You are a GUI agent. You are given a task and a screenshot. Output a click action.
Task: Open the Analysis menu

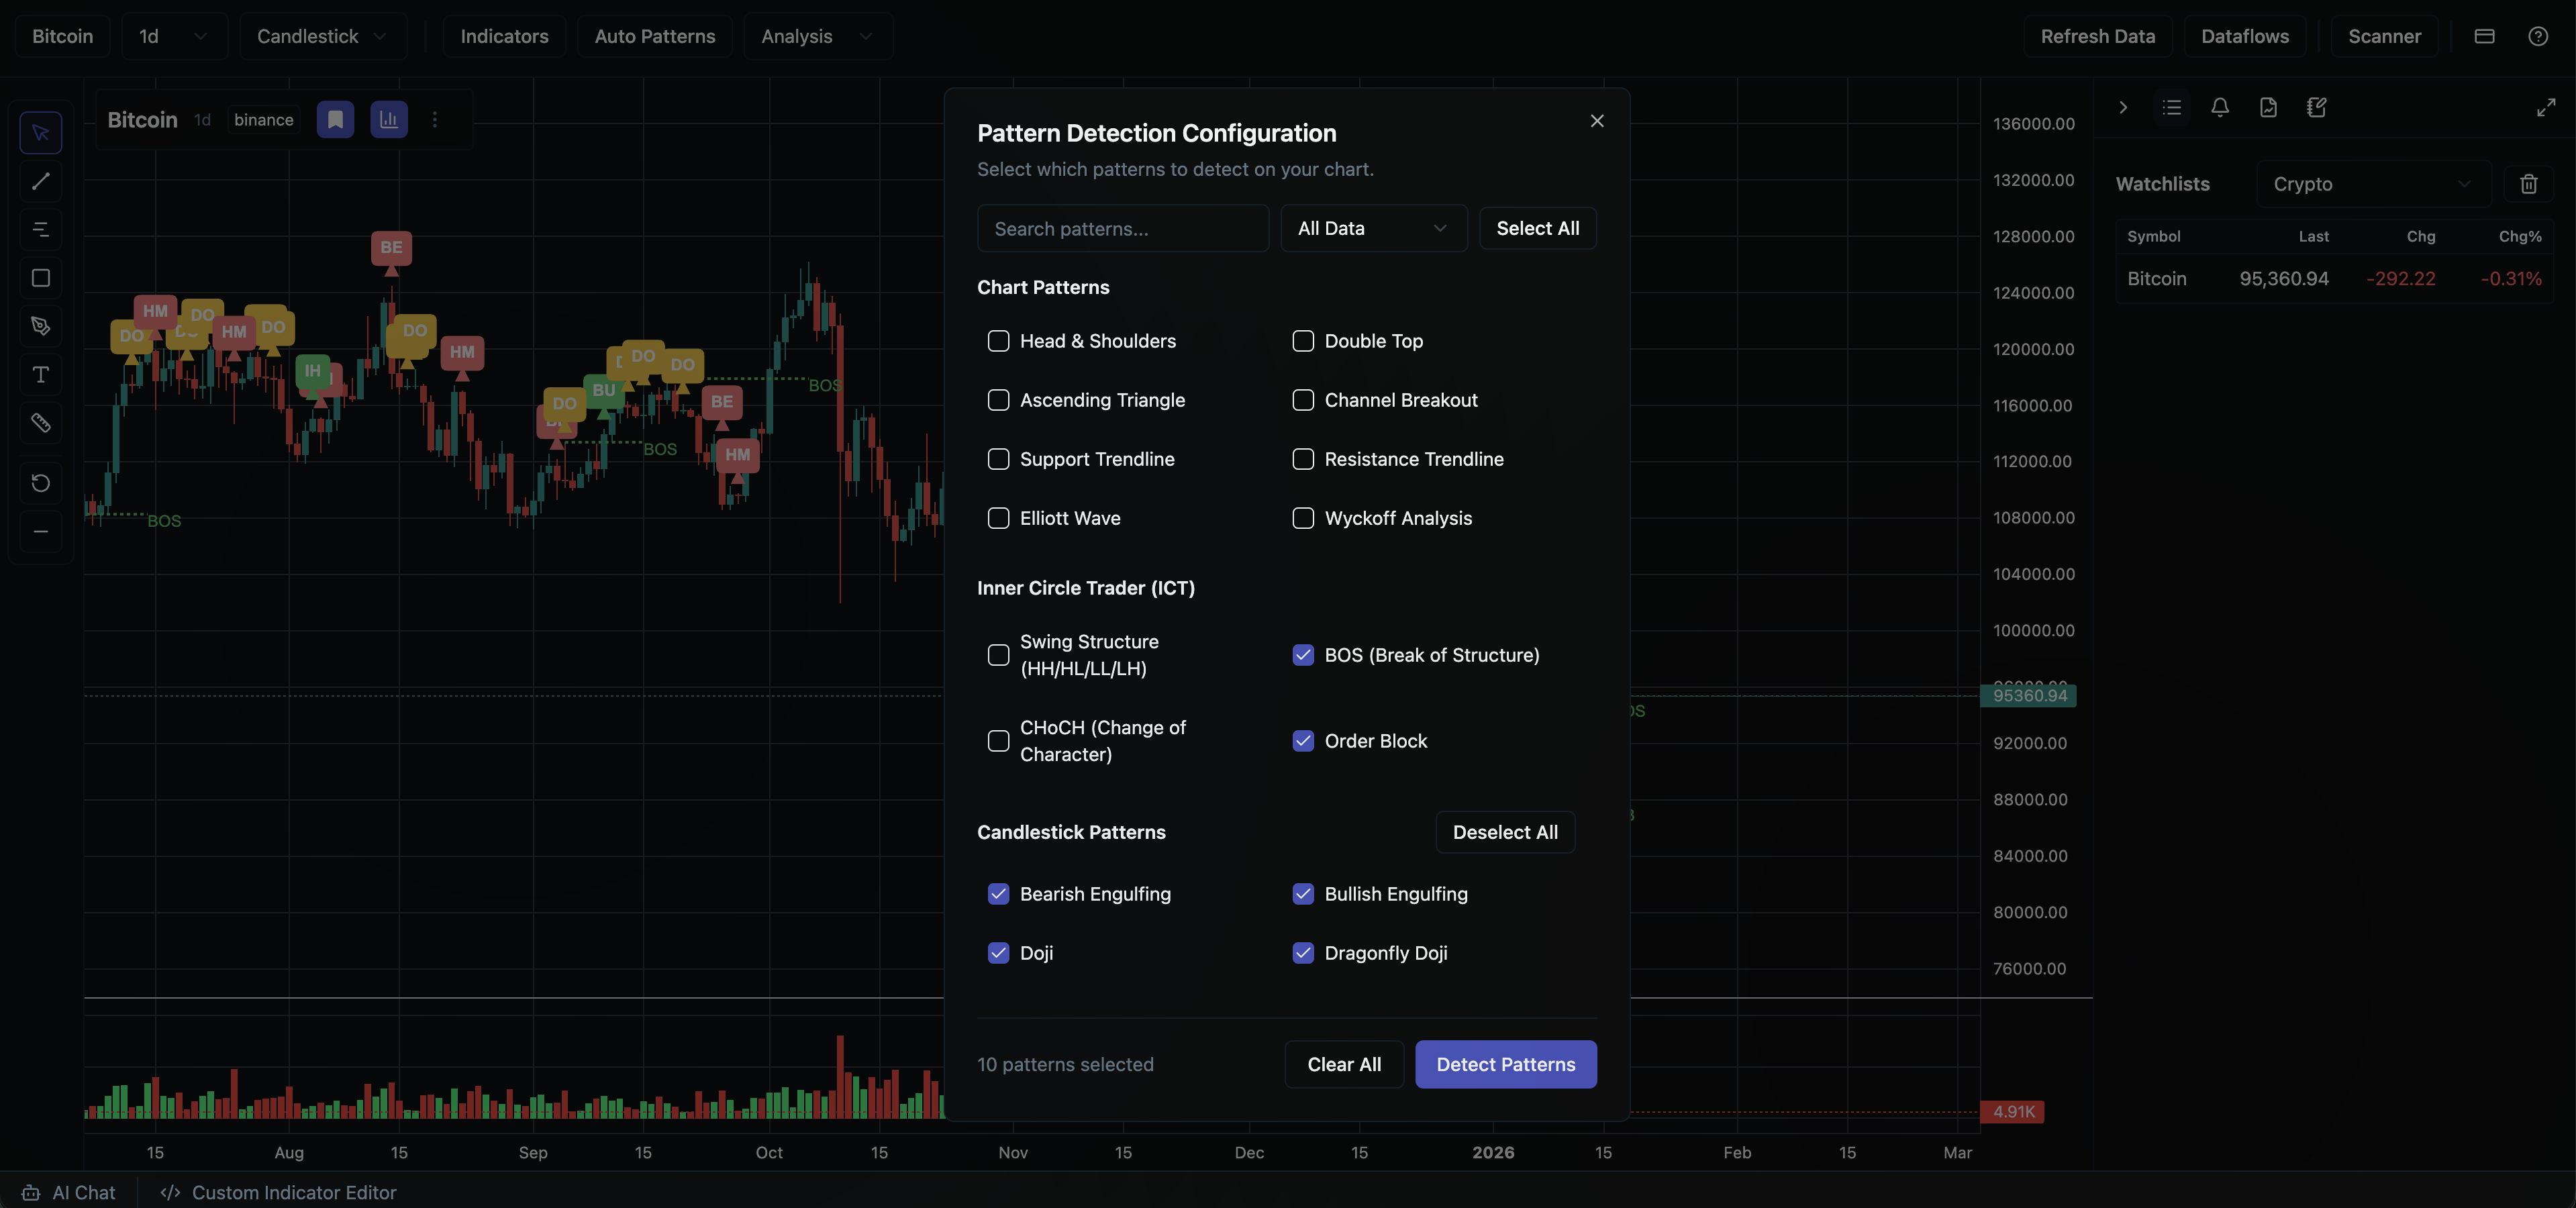coord(817,36)
